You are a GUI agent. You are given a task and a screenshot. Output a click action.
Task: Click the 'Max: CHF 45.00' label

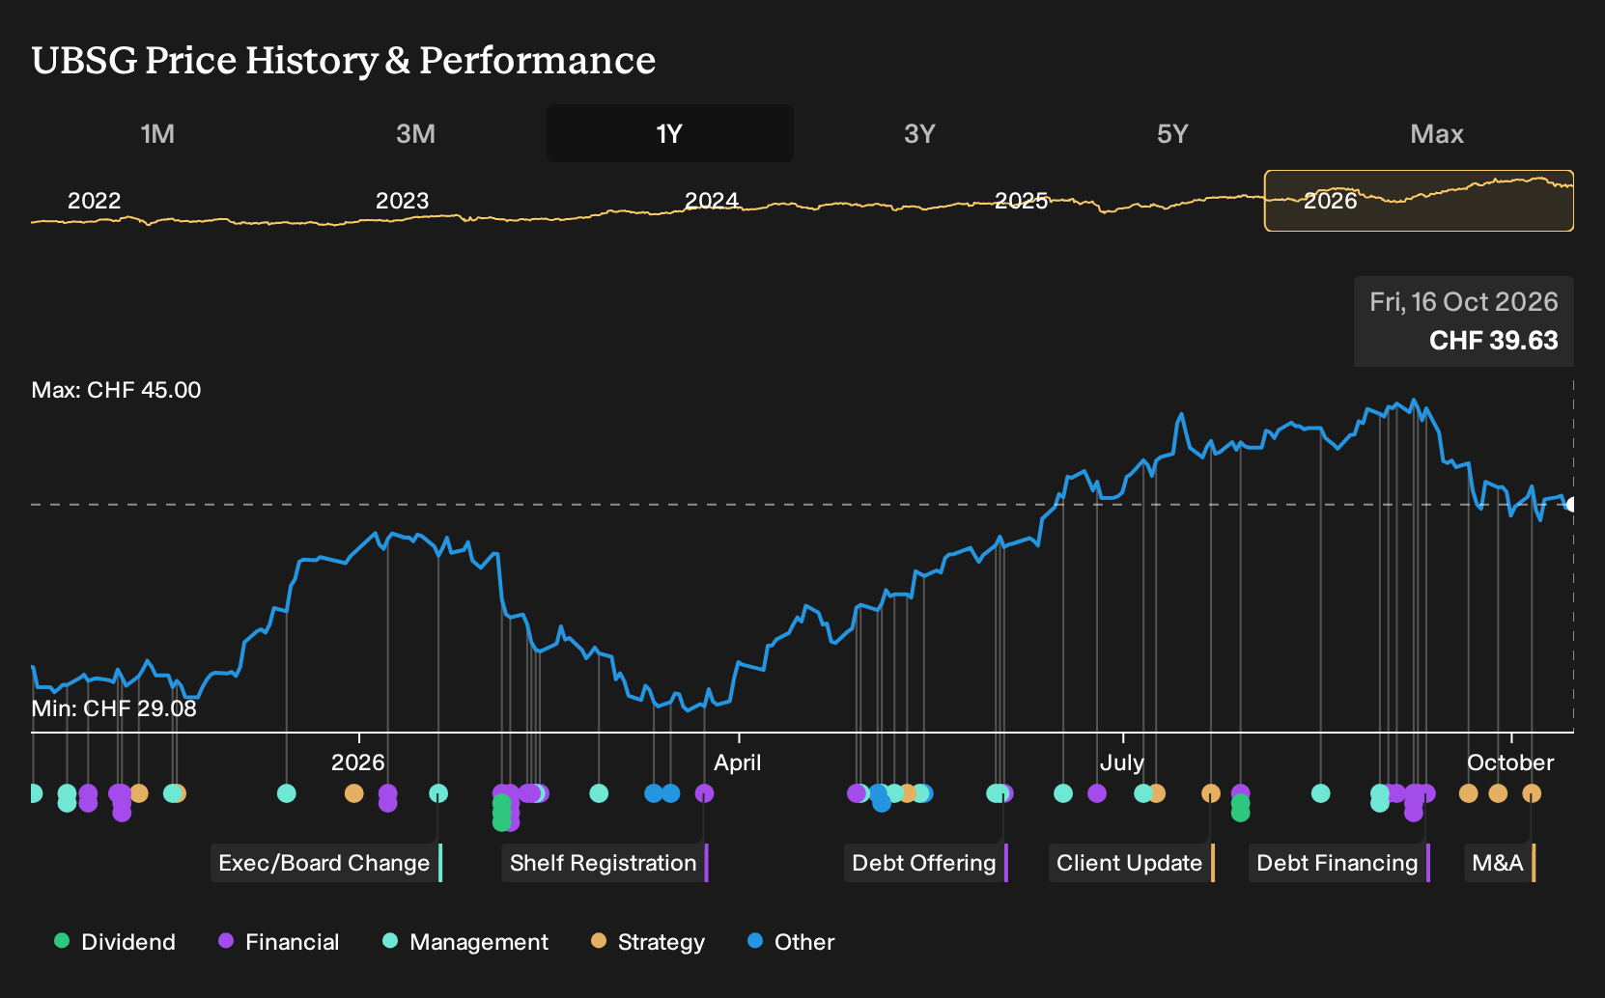pyautogui.click(x=117, y=390)
